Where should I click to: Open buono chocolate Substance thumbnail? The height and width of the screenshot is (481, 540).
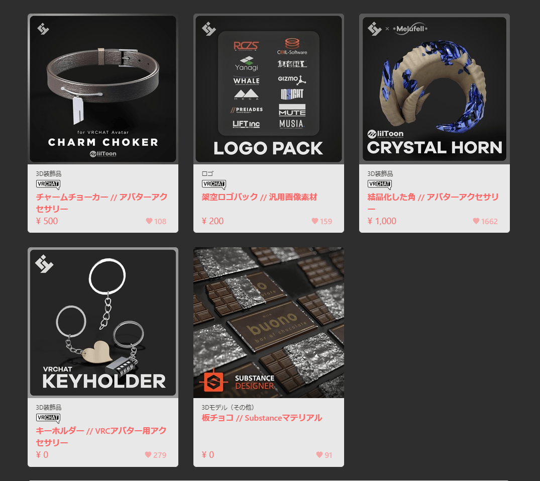click(269, 323)
